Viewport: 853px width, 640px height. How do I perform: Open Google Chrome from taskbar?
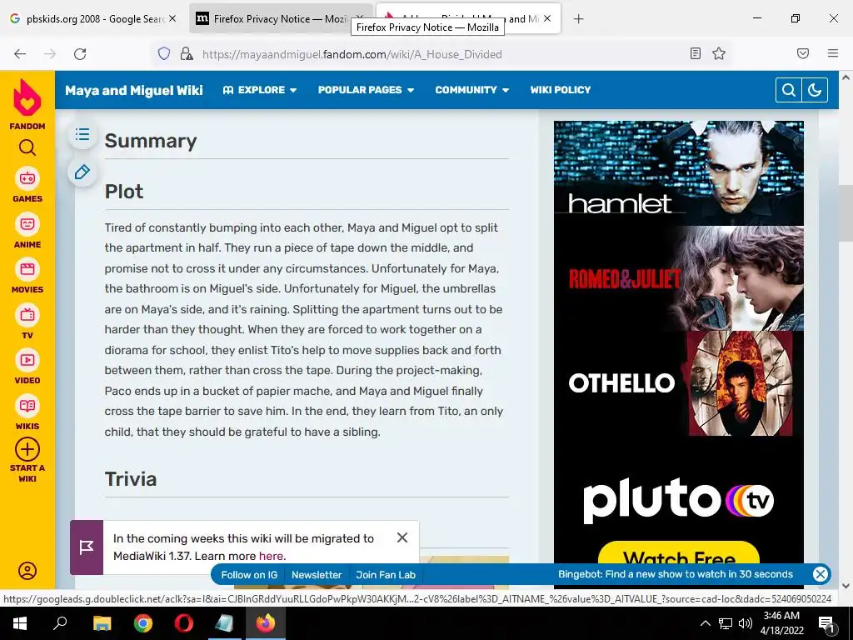143,623
